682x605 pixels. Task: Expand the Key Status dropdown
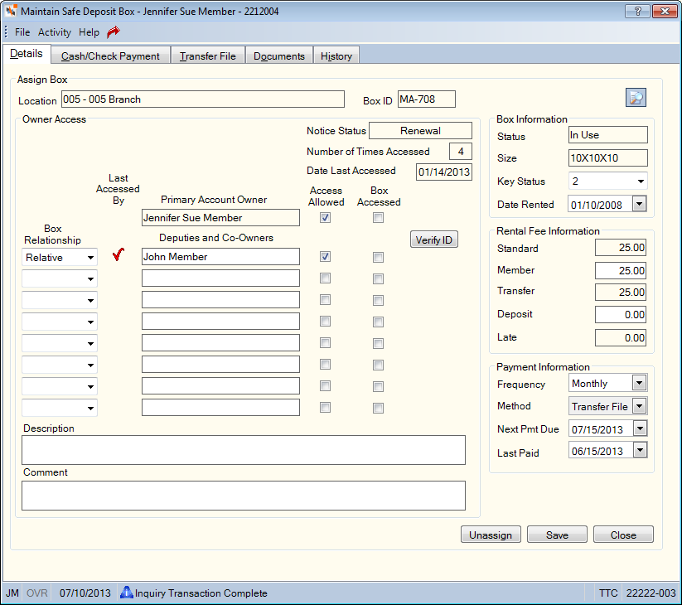point(641,181)
